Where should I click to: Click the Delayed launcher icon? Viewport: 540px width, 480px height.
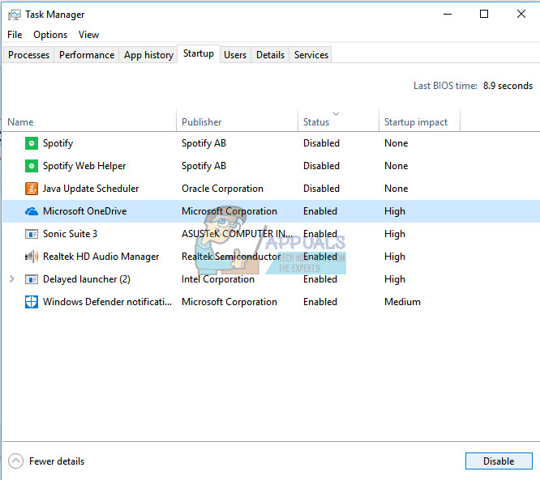pyautogui.click(x=32, y=279)
